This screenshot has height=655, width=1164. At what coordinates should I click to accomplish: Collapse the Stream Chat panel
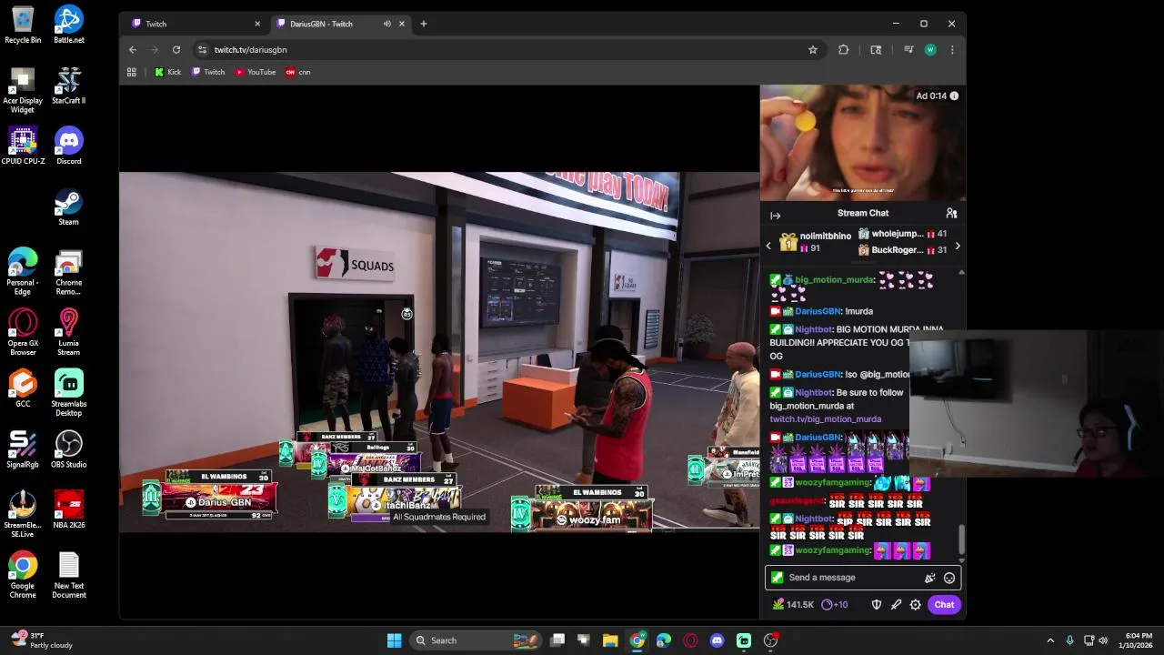click(775, 216)
